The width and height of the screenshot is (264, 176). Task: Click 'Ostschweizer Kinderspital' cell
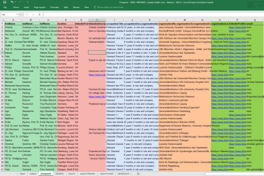pos(172,115)
